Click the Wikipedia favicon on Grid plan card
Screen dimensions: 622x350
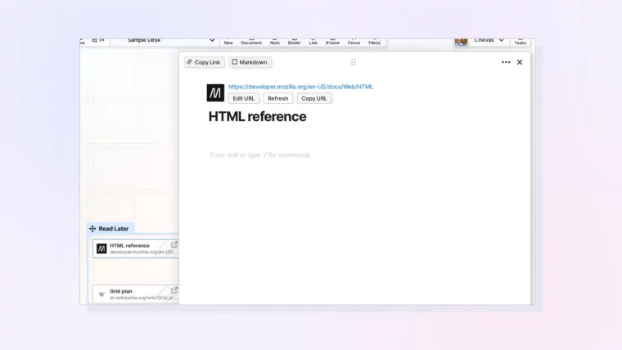pyautogui.click(x=101, y=294)
